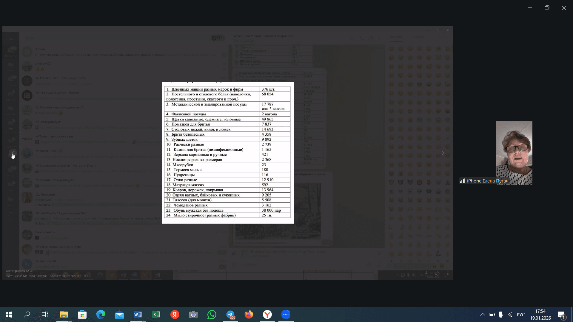Open File Explorer from the taskbar
Image resolution: width=573 pixels, height=322 pixels.
(x=64, y=315)
